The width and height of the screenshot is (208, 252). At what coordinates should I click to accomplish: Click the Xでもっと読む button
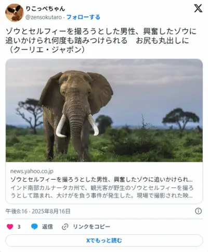(x=104, y=241)
